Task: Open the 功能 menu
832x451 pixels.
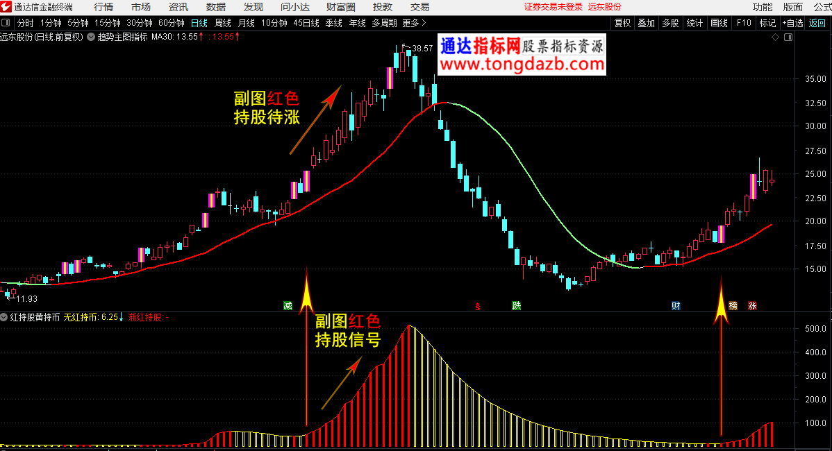Action: point(763,7)
